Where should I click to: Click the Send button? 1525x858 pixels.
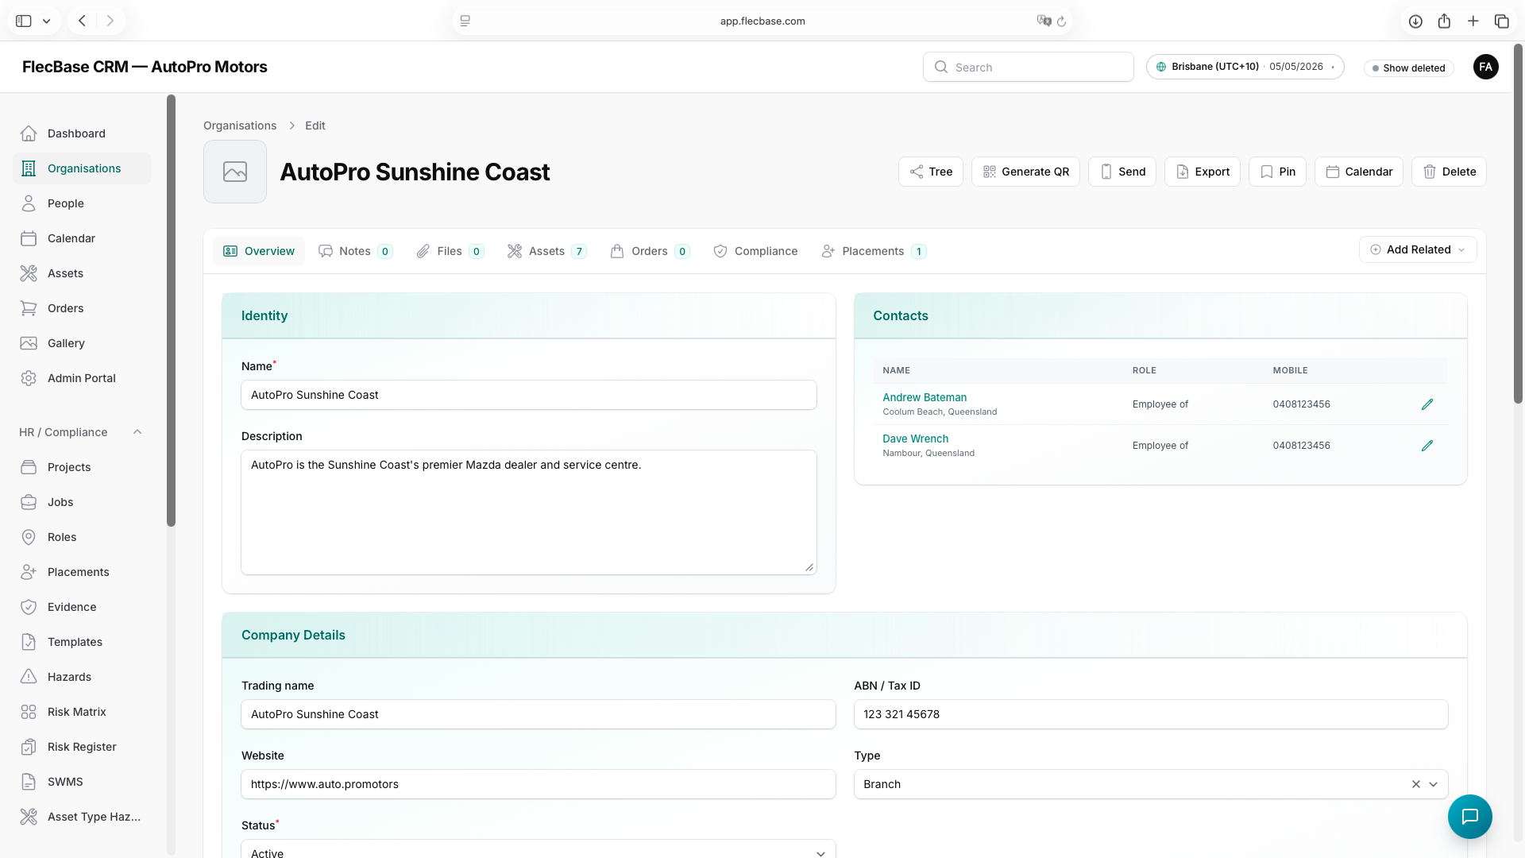tap(1122, 172)
